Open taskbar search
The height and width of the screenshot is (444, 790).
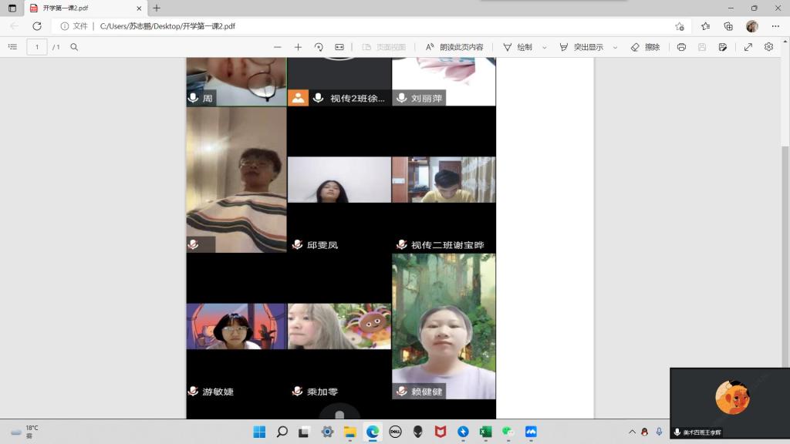pyautogui.click(x=282, y=432)
